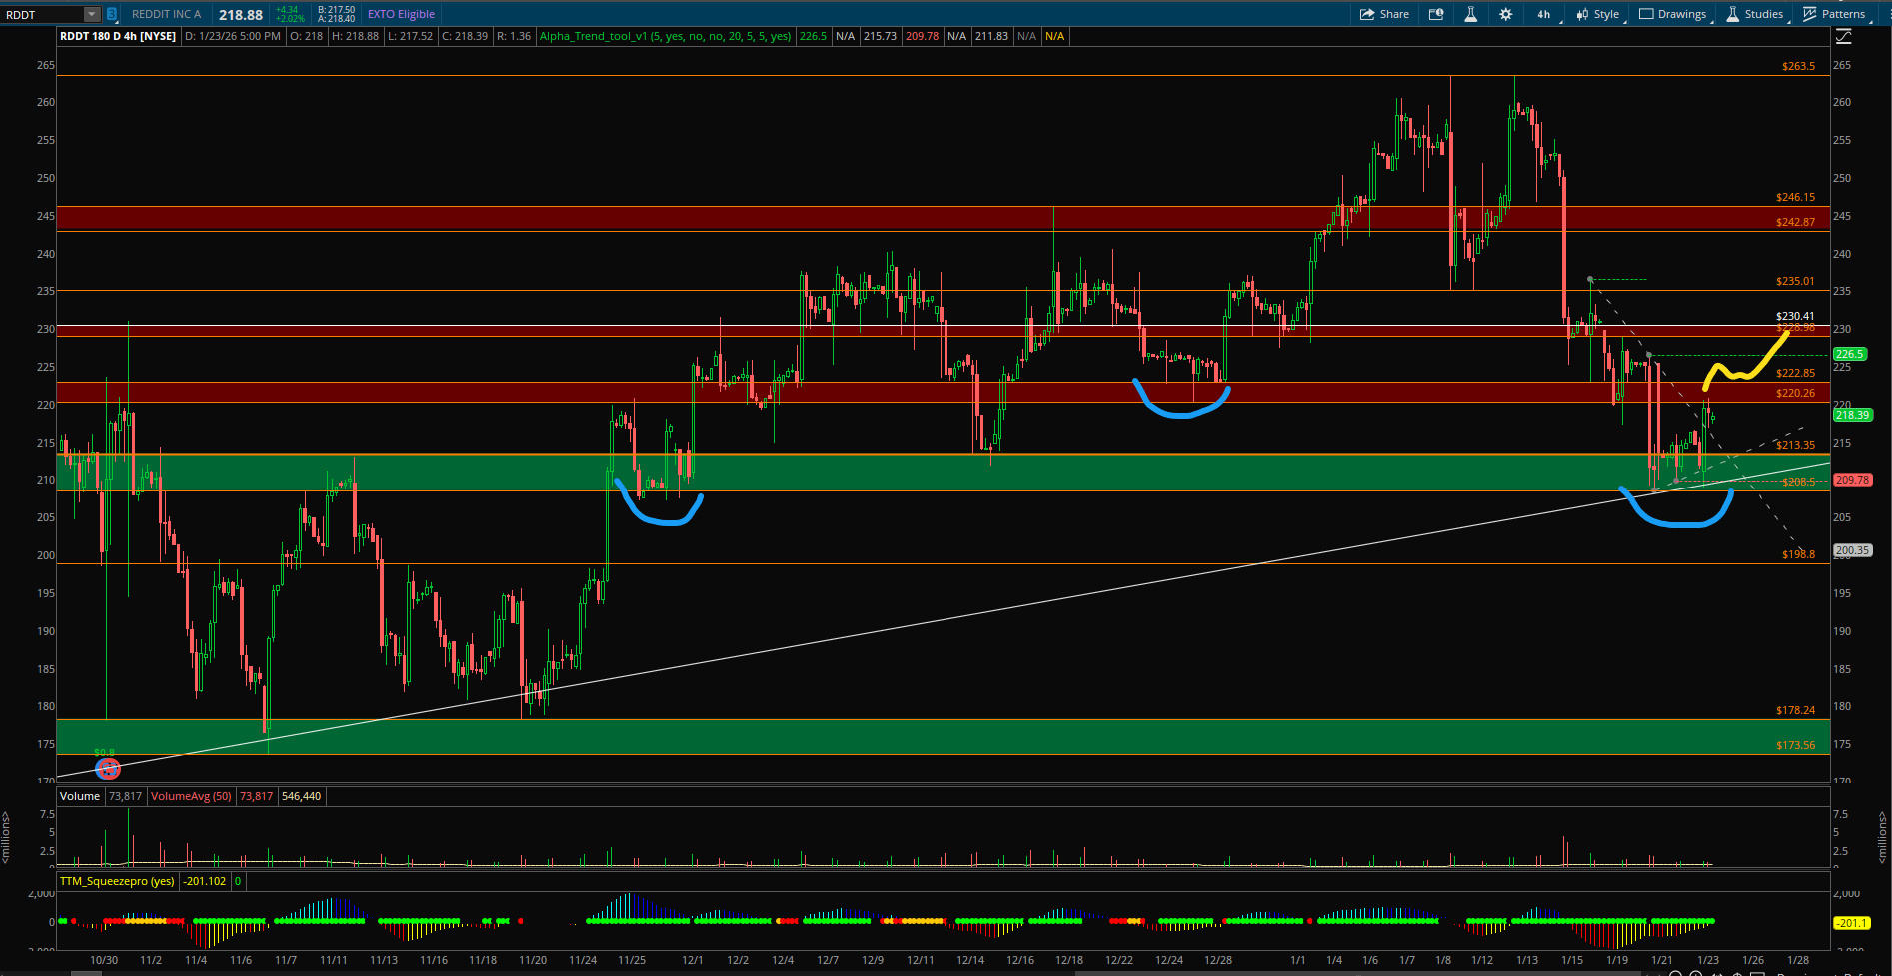Toggle the price axis scale icon
The image size is (1892, 976).
[x=1844, y=36]
